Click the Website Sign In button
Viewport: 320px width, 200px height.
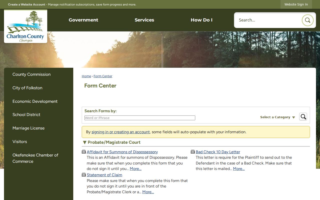(296, 4)
